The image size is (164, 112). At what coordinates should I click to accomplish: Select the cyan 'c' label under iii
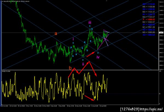pyautogui.click(x=90, y=26)
